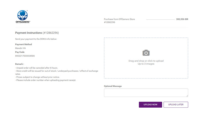
Task: Click the Payment Method label
Action: tap(24, 44)
